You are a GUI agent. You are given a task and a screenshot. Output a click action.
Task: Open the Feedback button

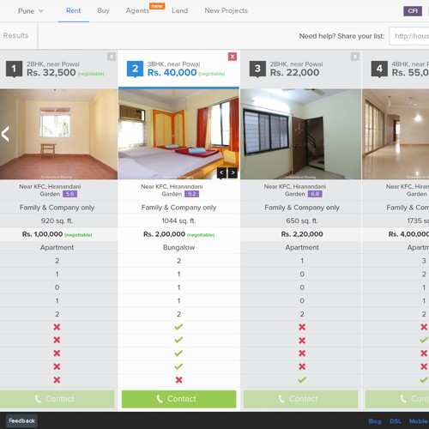click(x=21, y=421)
